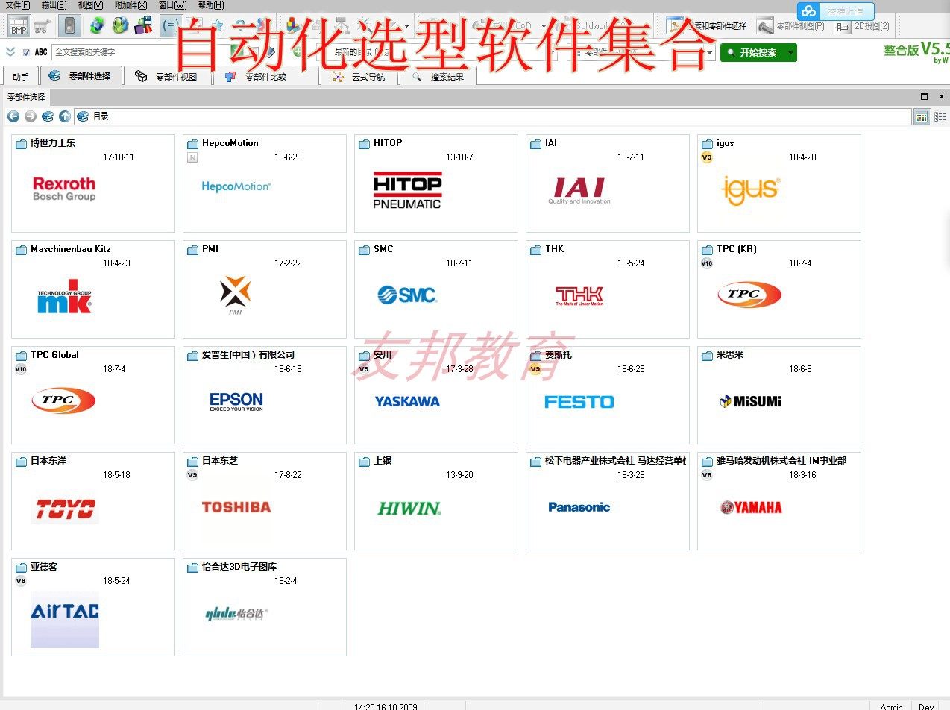This screenshot has width=950, height=710.
Task: Open the TOSHIBA 日本东芝 catalog
Action: pyautogui.click(x=265, y=501)
